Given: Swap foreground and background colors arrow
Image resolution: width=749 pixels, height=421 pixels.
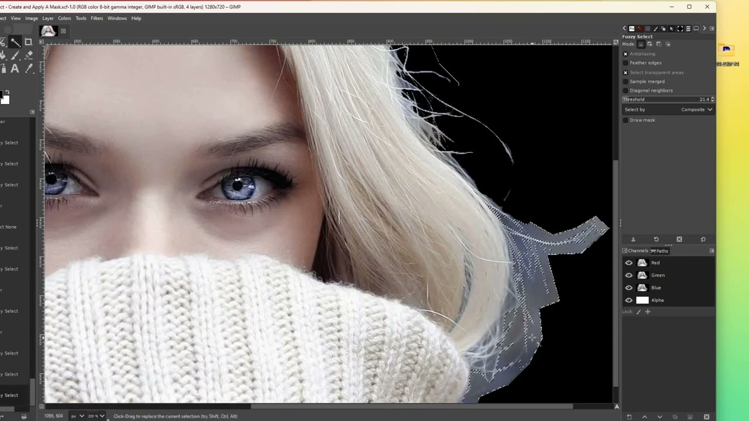Looking at the screenshot, I should tap(8, 92).
